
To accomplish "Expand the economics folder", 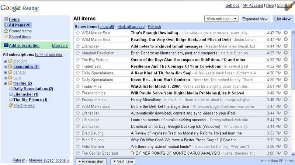I will coord(5,67).
